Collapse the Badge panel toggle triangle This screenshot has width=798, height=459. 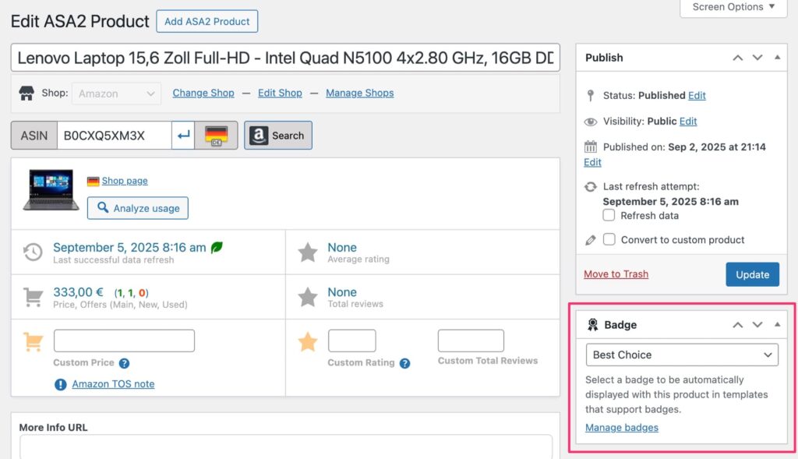(x=777, y=325)
